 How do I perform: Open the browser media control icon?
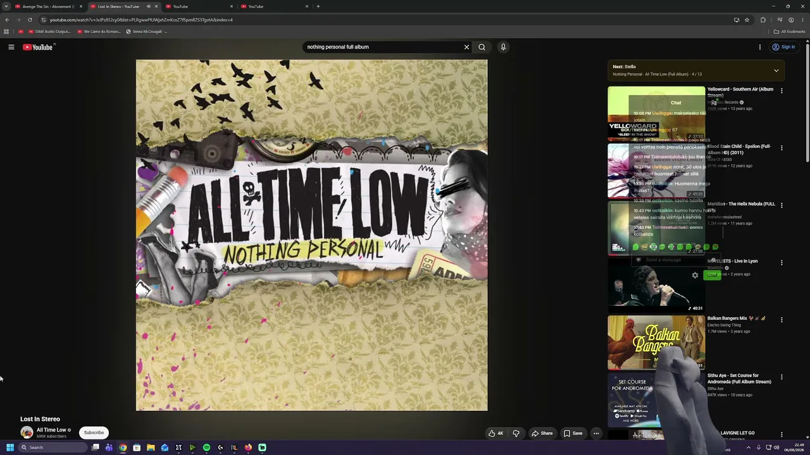[x=780, y=20]
